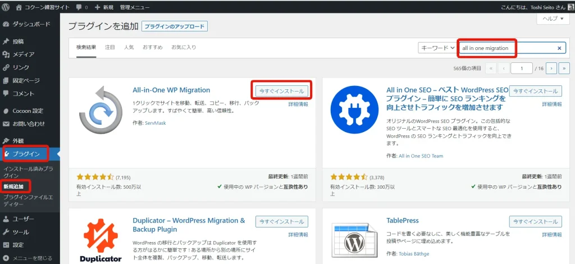Open the コクーン練習サイト home link

pos(43,7)
